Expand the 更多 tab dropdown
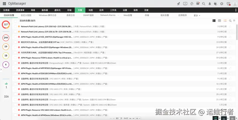 197,15
